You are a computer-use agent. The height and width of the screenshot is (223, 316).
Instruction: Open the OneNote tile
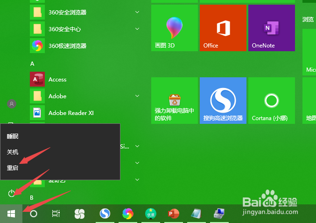click(272, 28)
